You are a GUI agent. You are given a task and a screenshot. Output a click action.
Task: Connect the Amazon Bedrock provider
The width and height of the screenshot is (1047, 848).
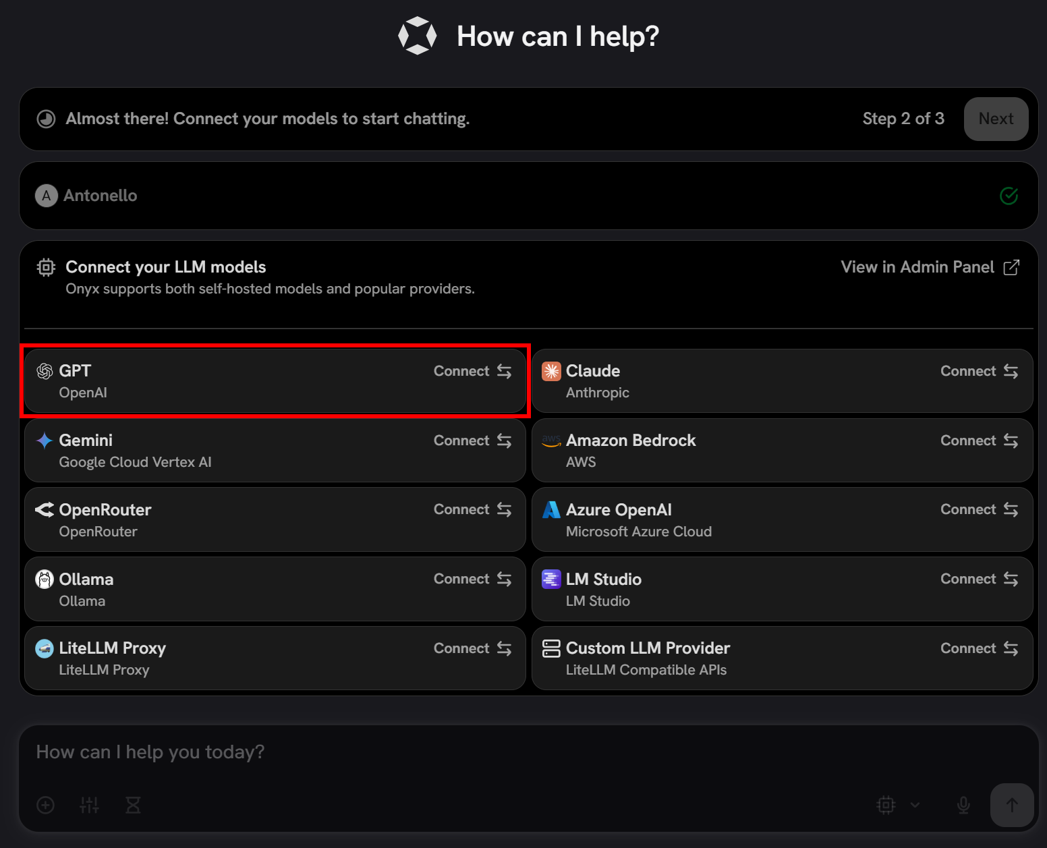980,441
